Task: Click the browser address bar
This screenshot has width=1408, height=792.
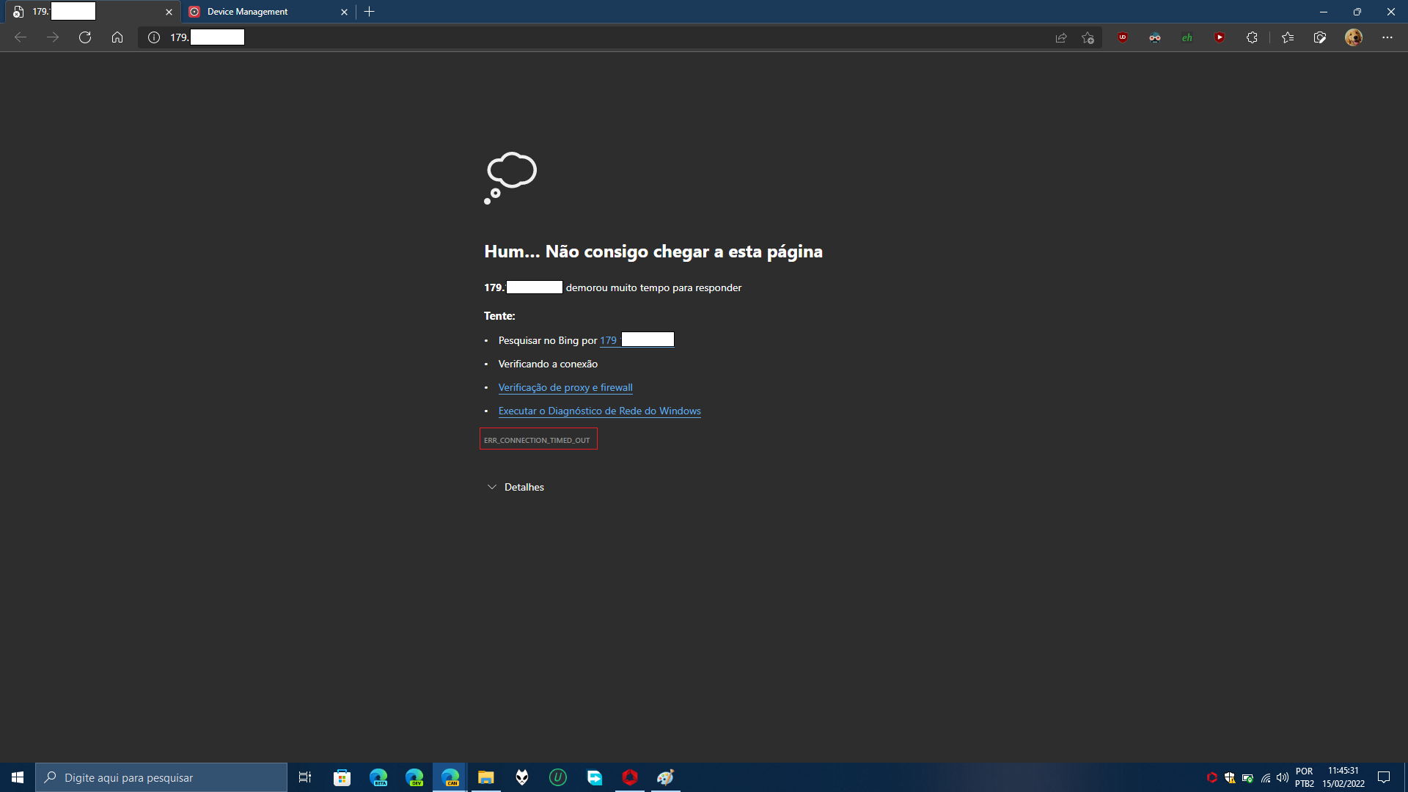Action: (587, 37)
